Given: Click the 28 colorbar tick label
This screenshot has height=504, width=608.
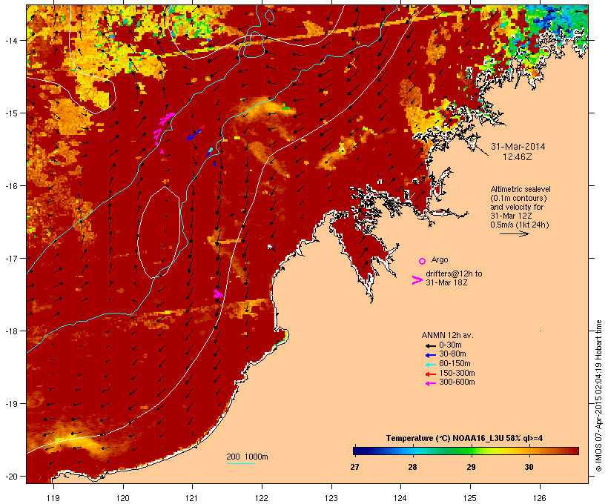Looking at the screenshot, I should [x=412, y=467].
